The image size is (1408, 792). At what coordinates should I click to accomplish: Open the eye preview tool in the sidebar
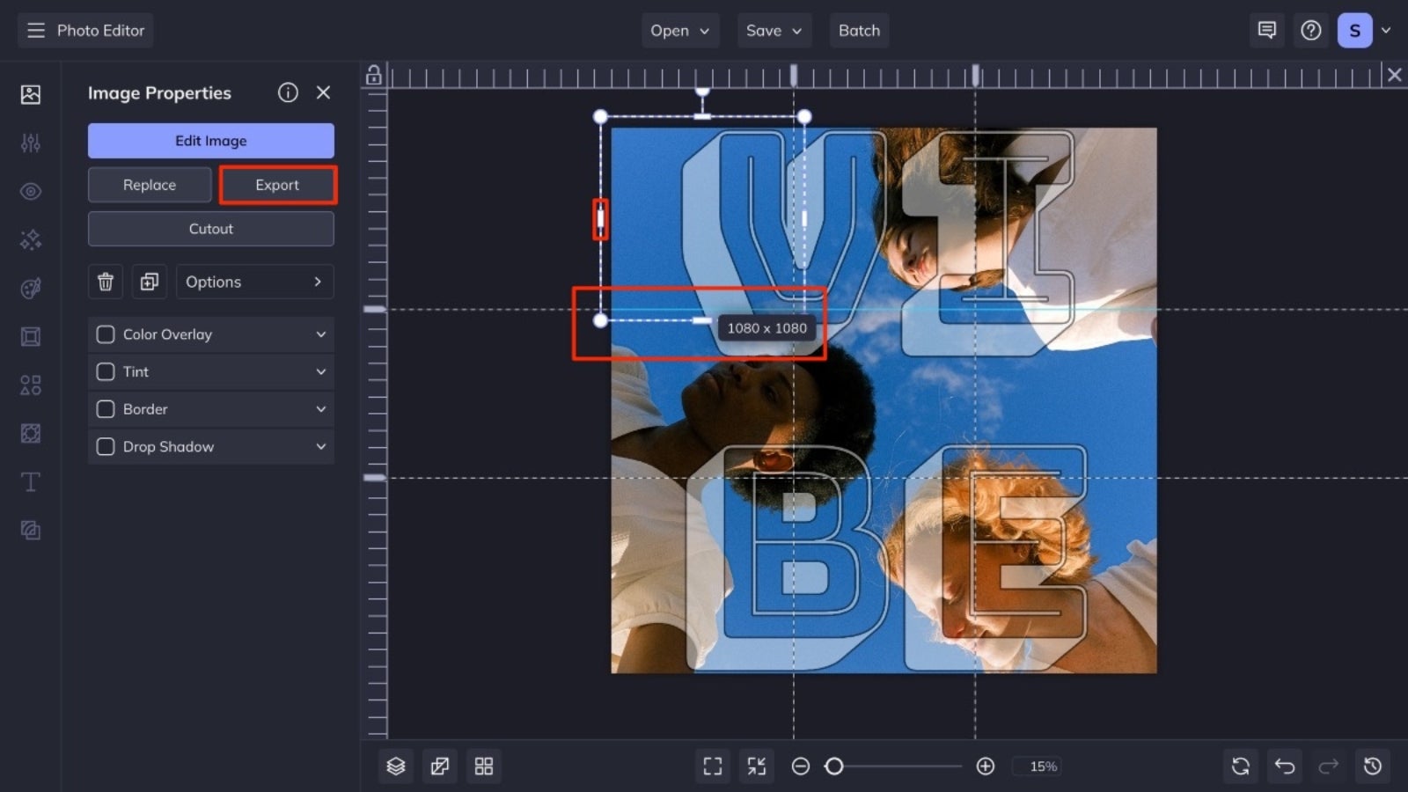(x=30, y=191)
